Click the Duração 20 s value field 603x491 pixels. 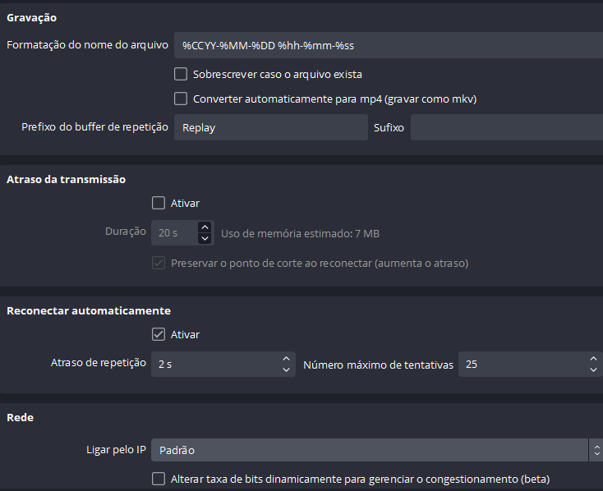[x=175, y=232]
